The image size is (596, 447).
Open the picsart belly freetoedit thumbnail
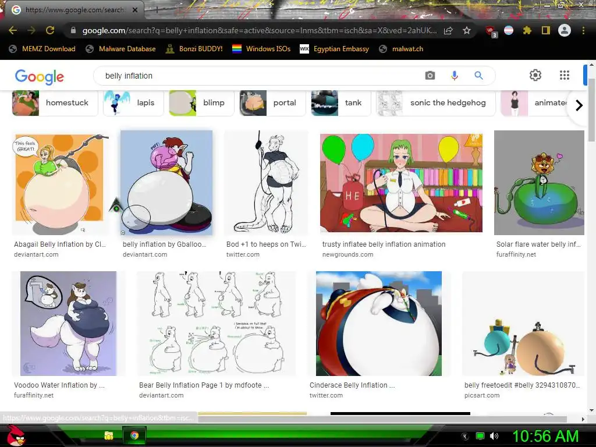(x=523, y=324)
